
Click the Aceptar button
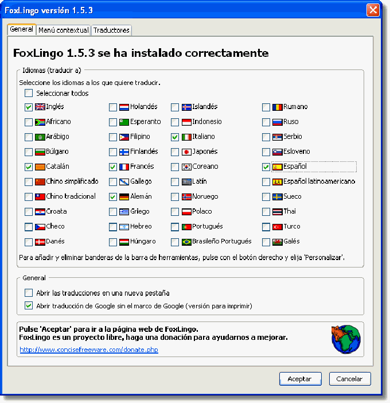tap(300, 379)
